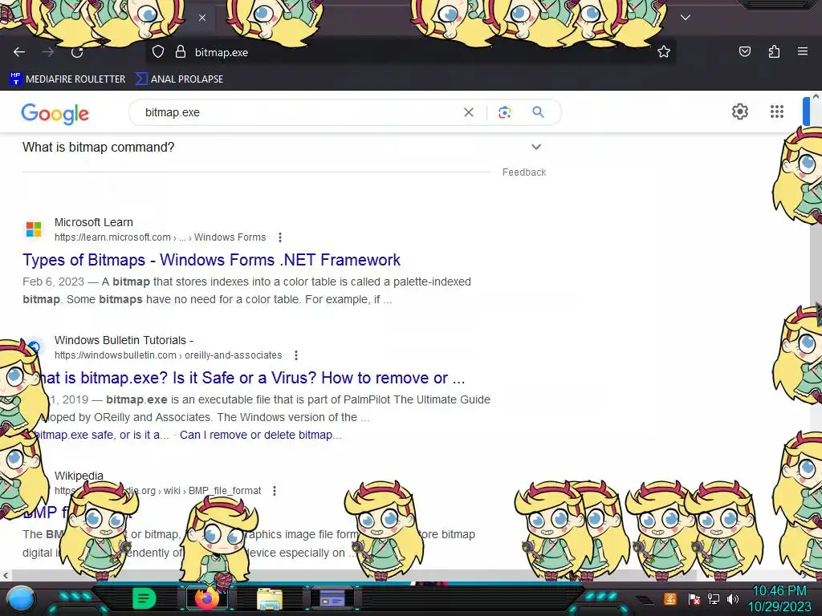Open the purple window app on taskbar
This screenshot has height=616, width=822.
[x=332, y=598]
